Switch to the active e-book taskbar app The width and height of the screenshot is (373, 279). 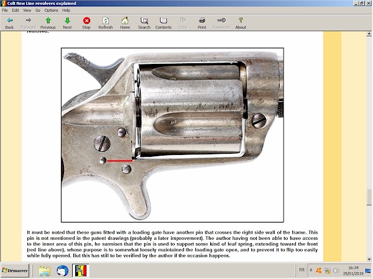point(81,271)
